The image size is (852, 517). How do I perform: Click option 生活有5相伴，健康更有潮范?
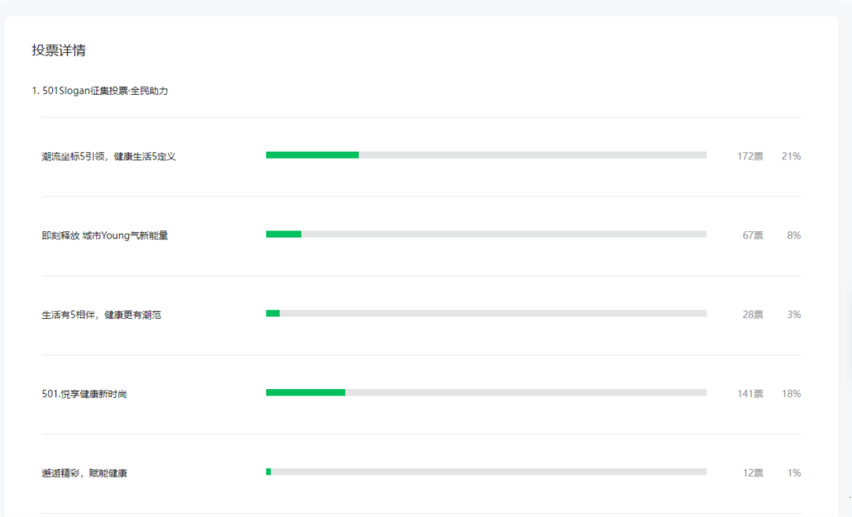tap(102, 315)
